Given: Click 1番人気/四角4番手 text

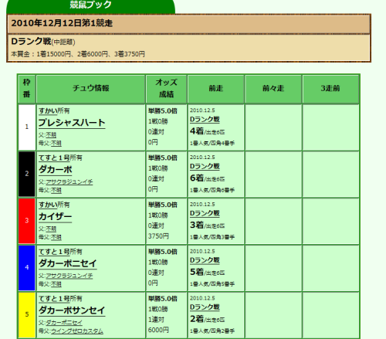Looking at the screenshot, I should click(x=212, y=144).
